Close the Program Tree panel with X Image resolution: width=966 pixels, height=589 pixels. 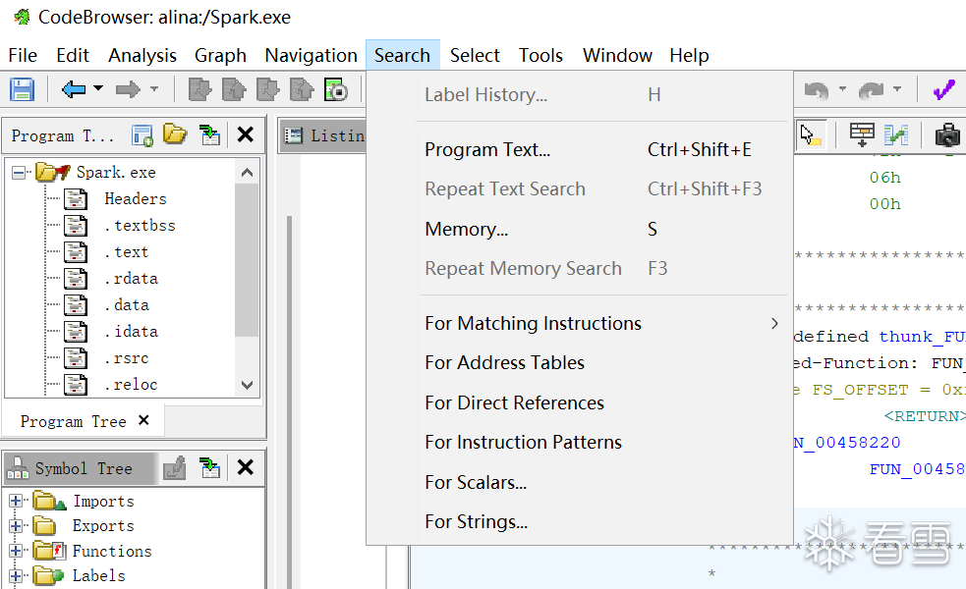(246, 135)
